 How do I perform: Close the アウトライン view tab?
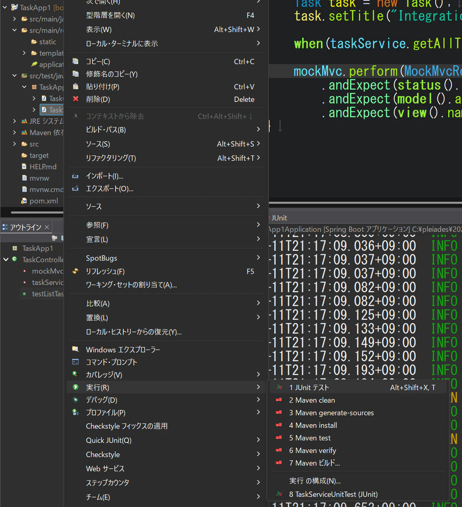pyautogui.click(x=47, y=227)
